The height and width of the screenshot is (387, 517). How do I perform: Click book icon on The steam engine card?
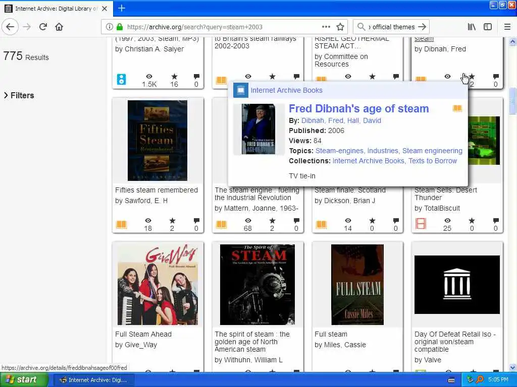221,224
